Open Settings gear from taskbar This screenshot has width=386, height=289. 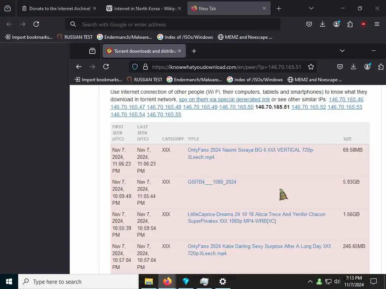pos(222,281)
